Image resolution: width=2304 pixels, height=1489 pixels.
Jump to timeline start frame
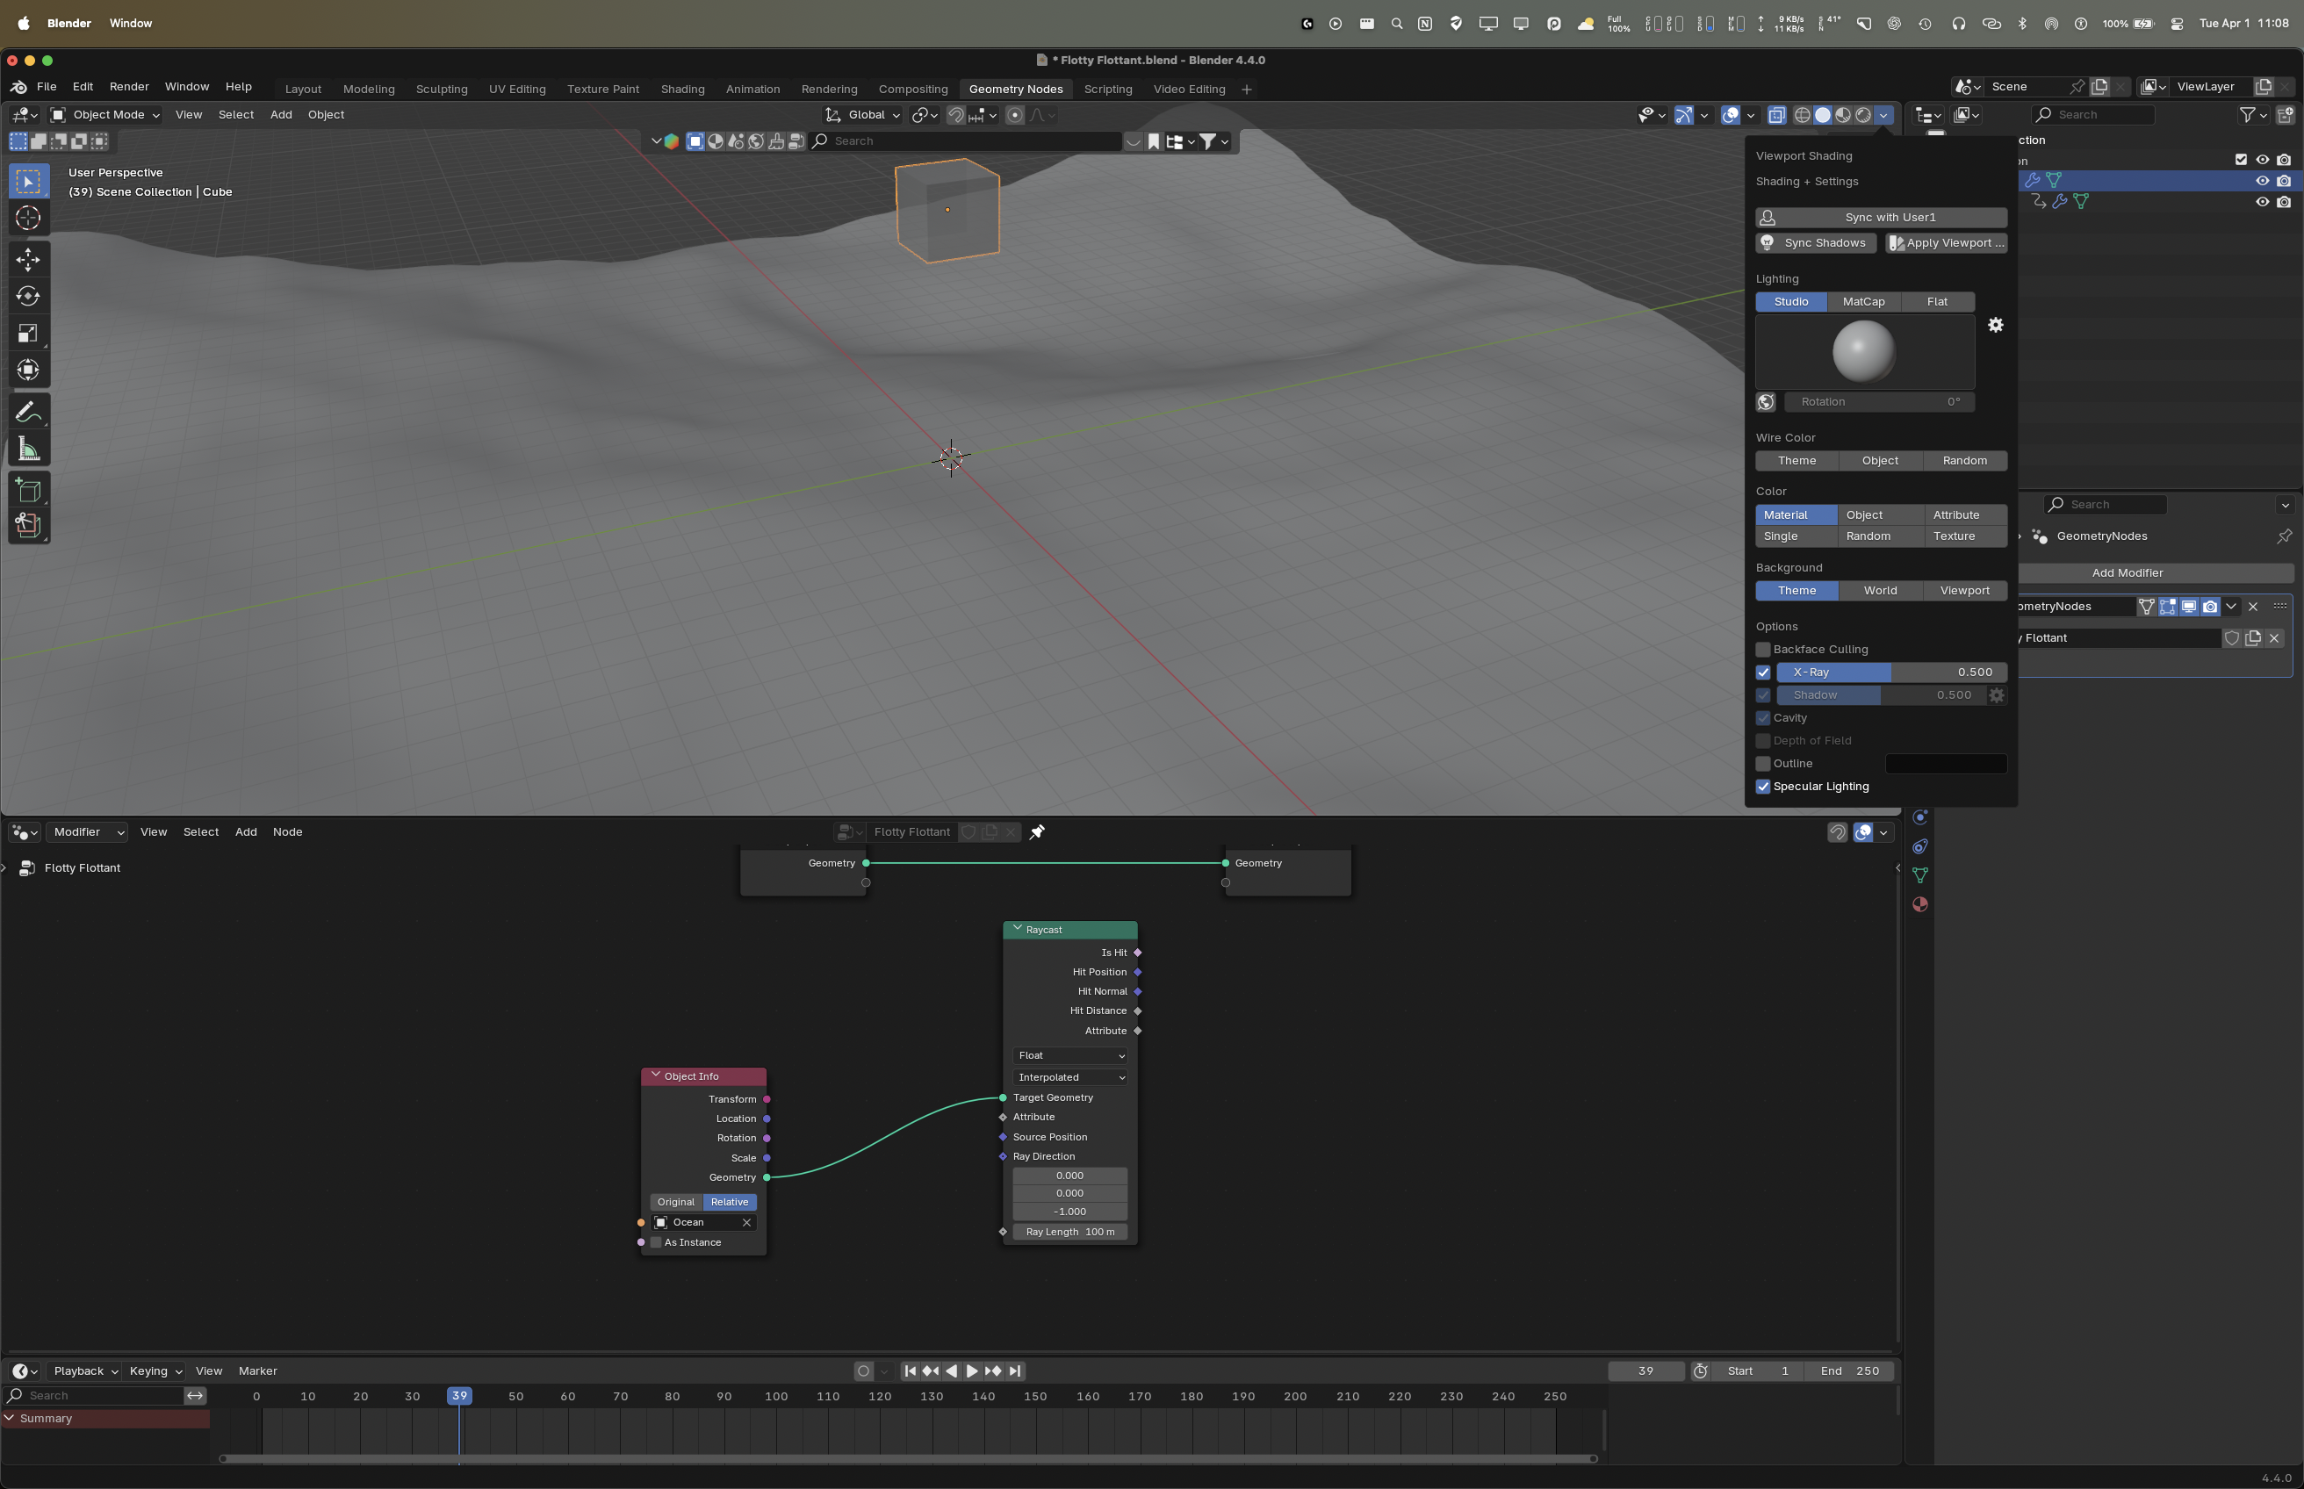pos(910,1371)
